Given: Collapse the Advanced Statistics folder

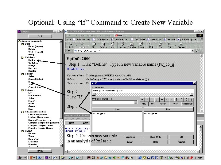Looking at the screenshot, I should coord(22,112).
